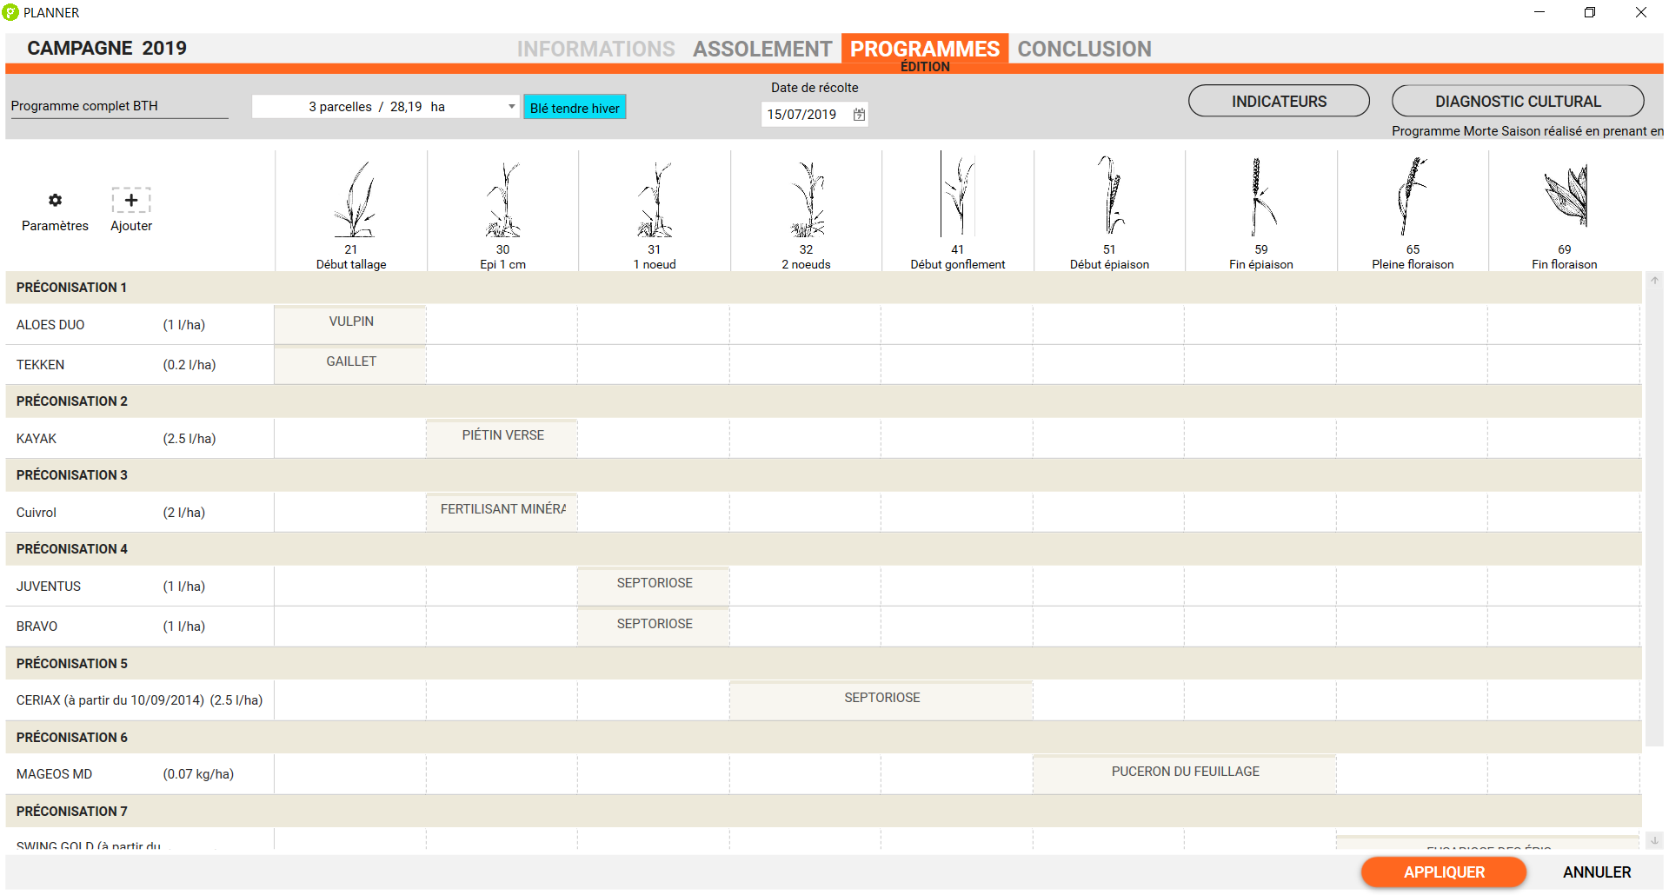Screen dimensions: 1669x895
Task: Open the harvest date calendar picker
Action: pos(859,114)
